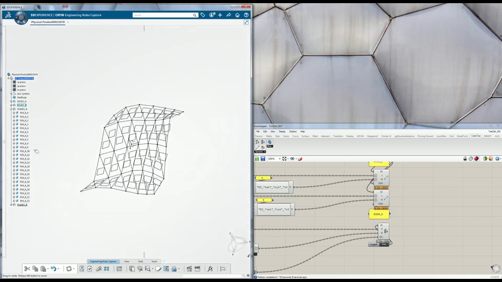Open the Grasshopper zoom percentage dropdown
The height and width of the screenshot is (282, 502).
tap(279, 159)
